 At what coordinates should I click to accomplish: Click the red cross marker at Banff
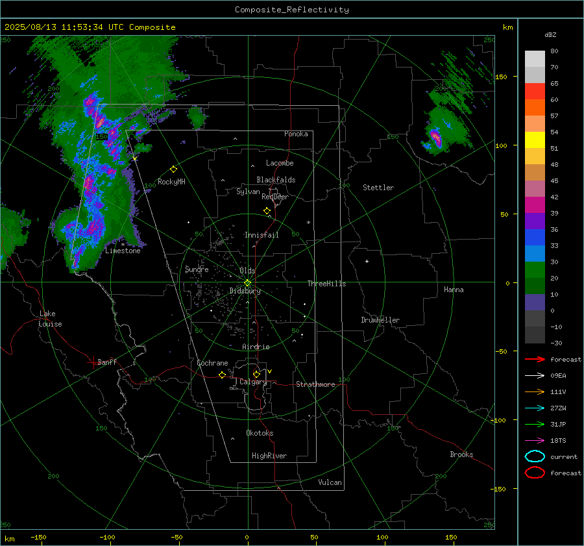pyautogui.click(x=93, y=362)
